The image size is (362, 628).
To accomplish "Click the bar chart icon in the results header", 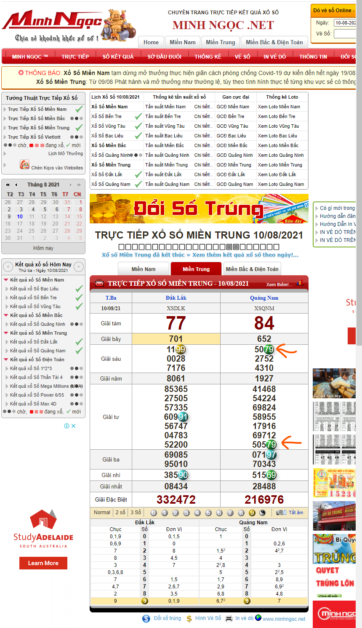I will (300, 283).
